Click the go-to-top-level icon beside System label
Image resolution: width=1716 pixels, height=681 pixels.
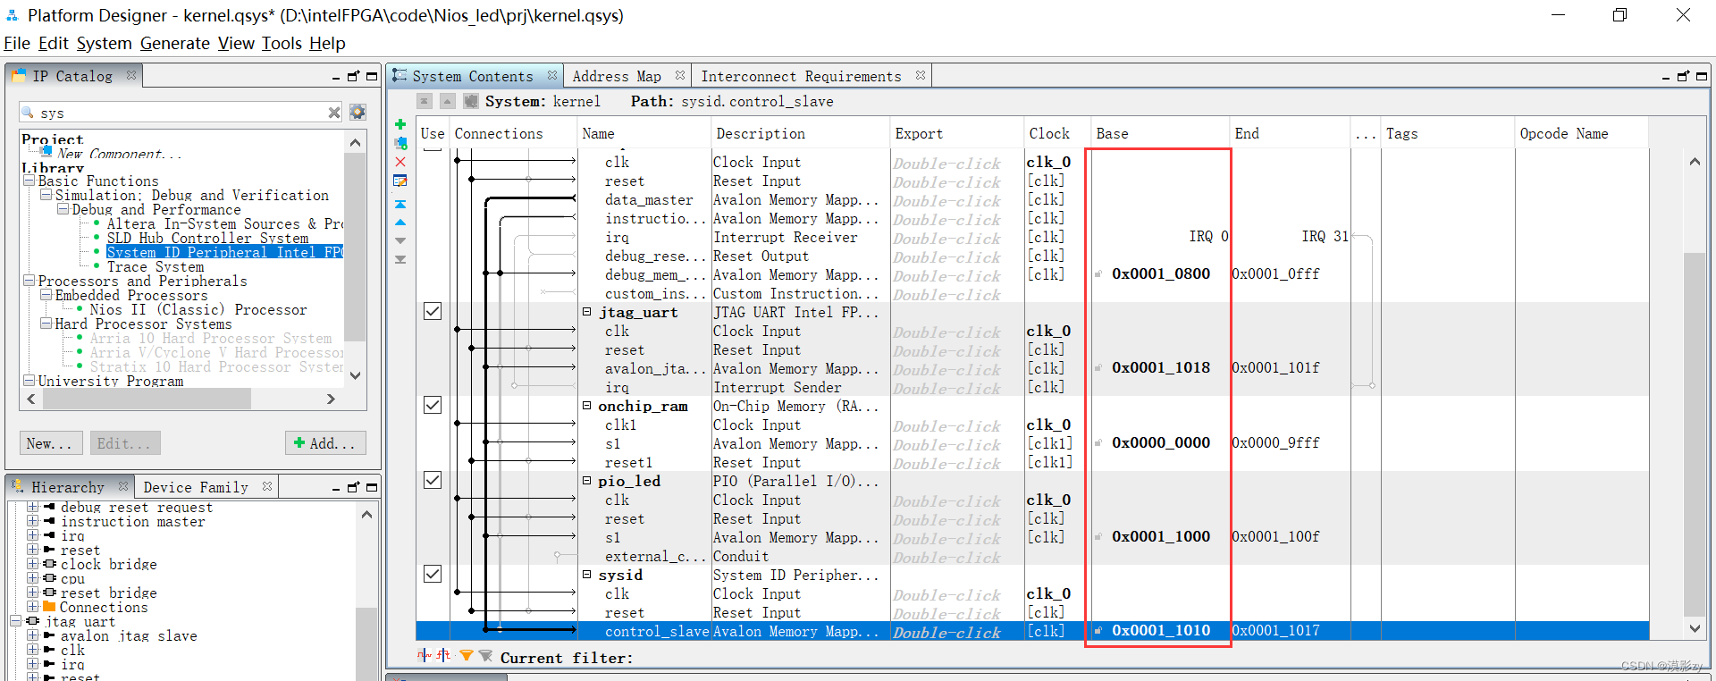425,101
